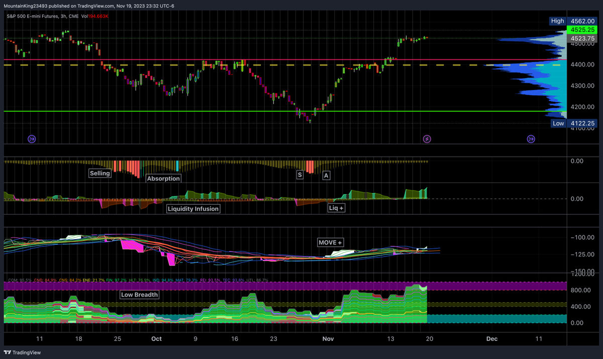Viewport: 603px width, 359px height.
Task: Click the ENE: 21.7% sector reading
Action: [93, 280]
